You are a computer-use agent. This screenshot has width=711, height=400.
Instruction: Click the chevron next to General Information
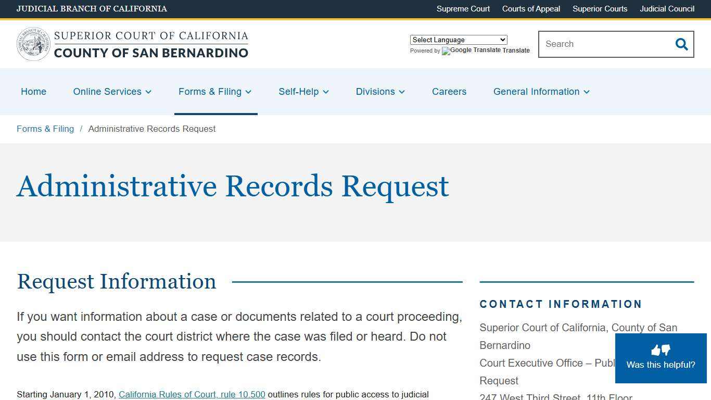587,92
